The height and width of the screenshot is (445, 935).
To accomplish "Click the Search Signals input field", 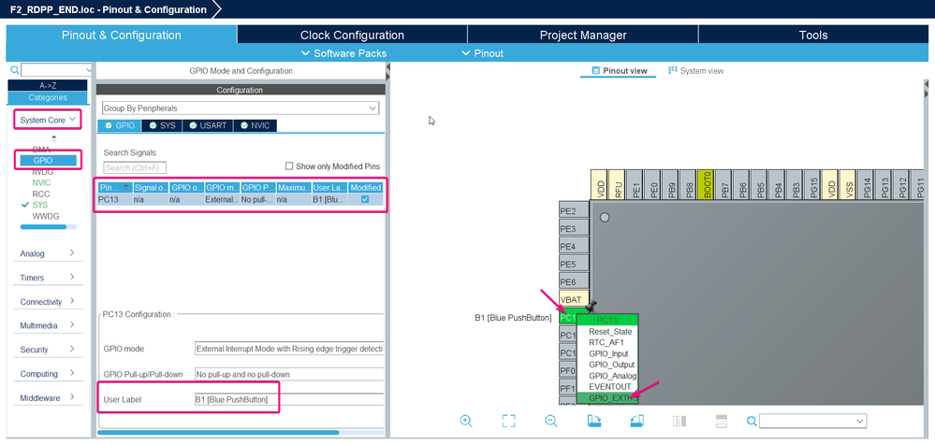I will tap(135, 168).
